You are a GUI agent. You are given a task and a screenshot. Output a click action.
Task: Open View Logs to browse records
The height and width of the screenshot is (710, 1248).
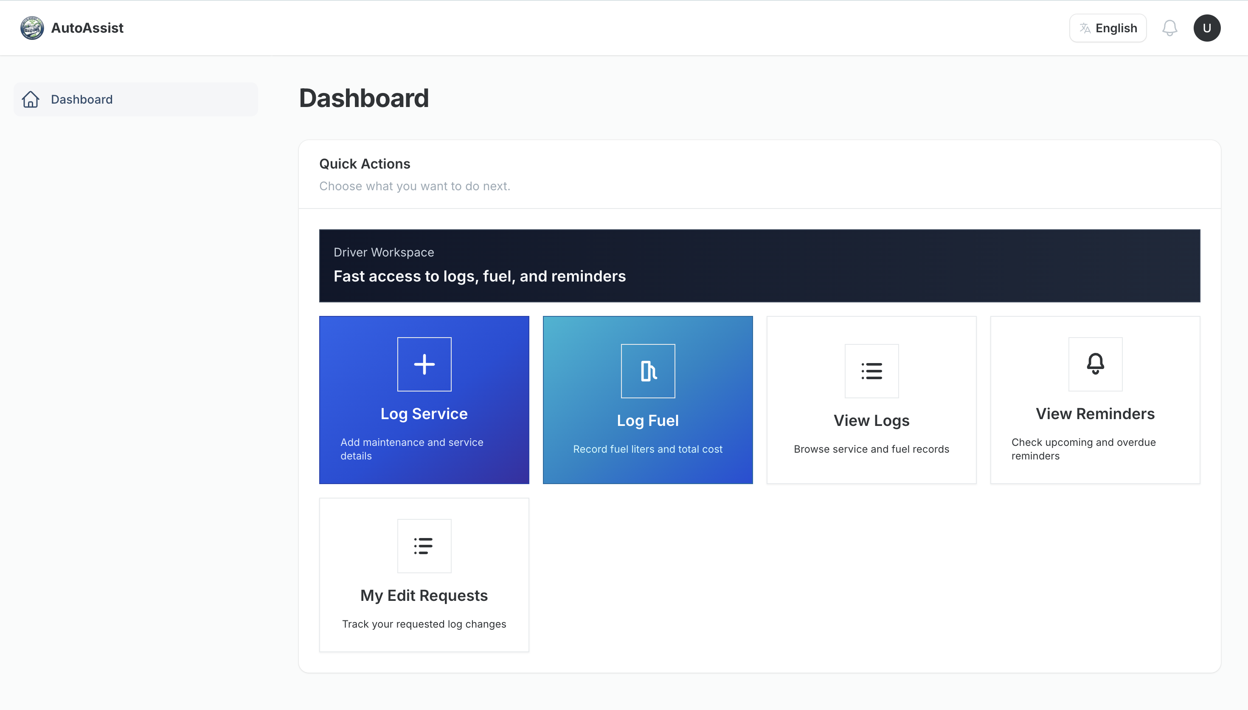(x=871, y=399)
